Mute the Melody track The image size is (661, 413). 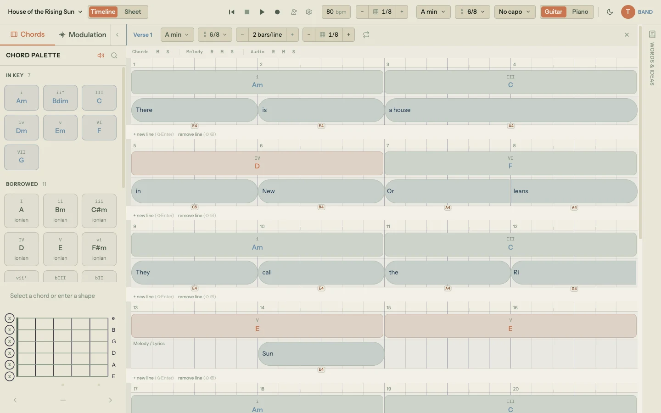[x=222, y=52]
